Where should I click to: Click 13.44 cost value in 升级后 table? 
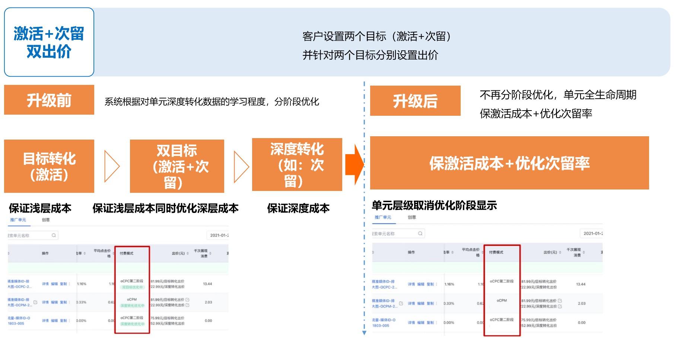[x=581, y=284]
